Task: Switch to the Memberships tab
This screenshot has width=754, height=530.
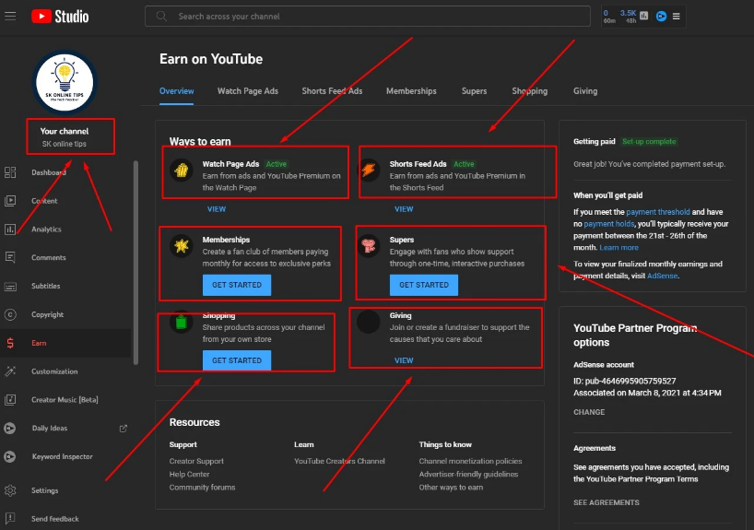Action: [x=411, y=91]
